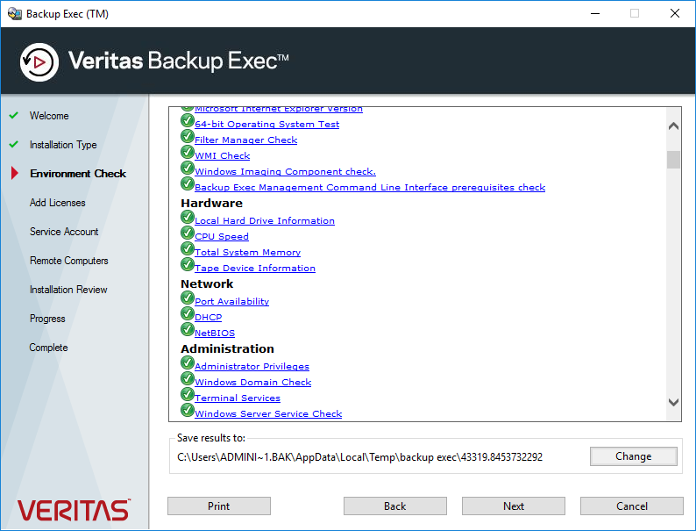The height and width of the screenshot is (531, 696).
Task: Open the 64-bit Operating System Test link
Action: point(266,125)
